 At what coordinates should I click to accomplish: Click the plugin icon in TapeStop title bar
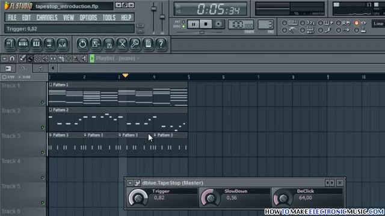click(x=137, y=182)
